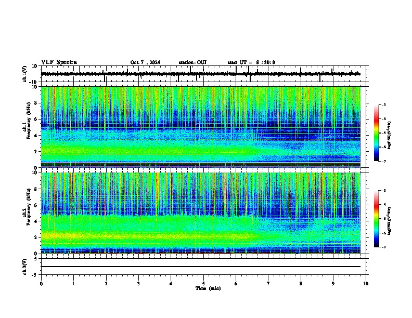Click the log(PSD) label of ch.2 color bar
The width and height of the screenshot is (412, 318).
click(x=390, y=221)
